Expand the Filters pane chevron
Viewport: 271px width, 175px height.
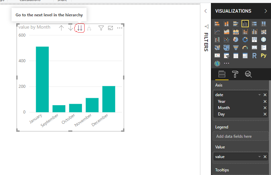coord(206,11)
